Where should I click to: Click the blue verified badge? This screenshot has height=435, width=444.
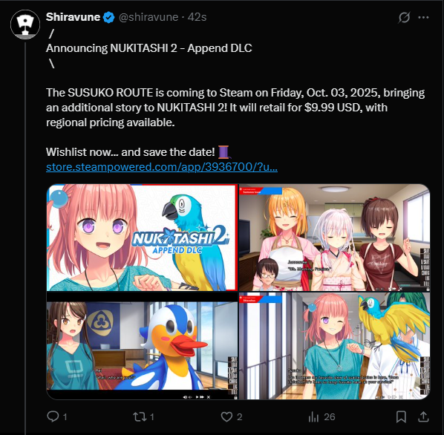(x=108, y=17)
